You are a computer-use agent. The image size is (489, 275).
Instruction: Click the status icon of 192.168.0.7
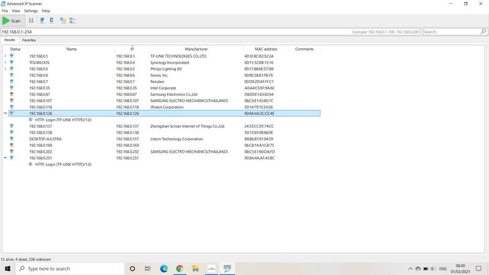coord(12,81)
